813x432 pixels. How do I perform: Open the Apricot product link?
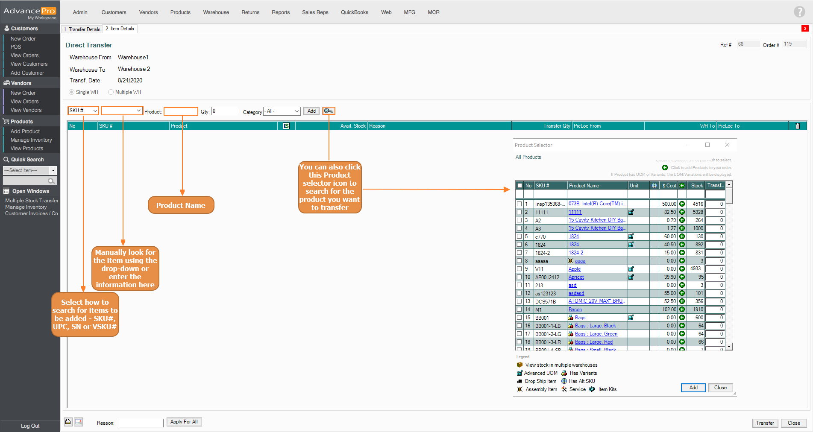click(x=576, y=277)
